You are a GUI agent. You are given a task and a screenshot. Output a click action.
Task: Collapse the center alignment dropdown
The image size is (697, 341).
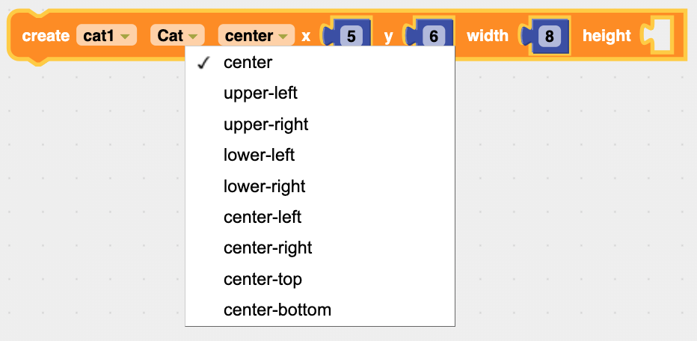coord(257,36)
